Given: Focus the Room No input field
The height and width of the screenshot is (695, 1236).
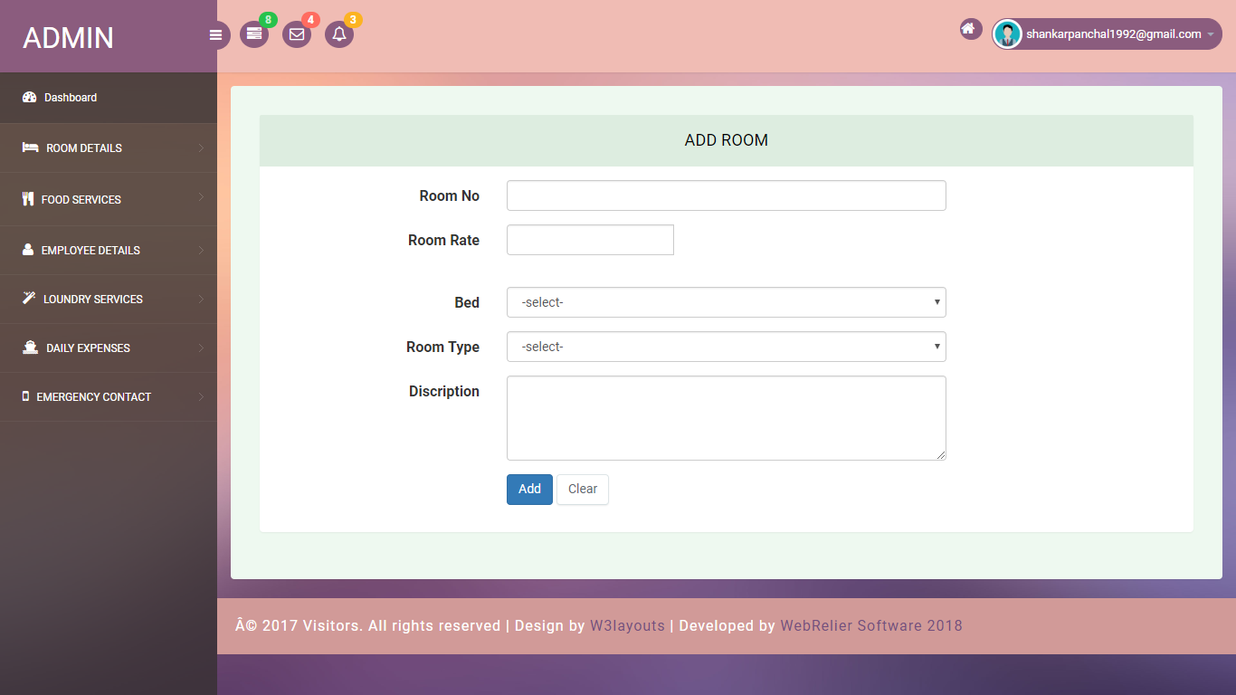Looking at the screenshot, I should tap(727, 195).
